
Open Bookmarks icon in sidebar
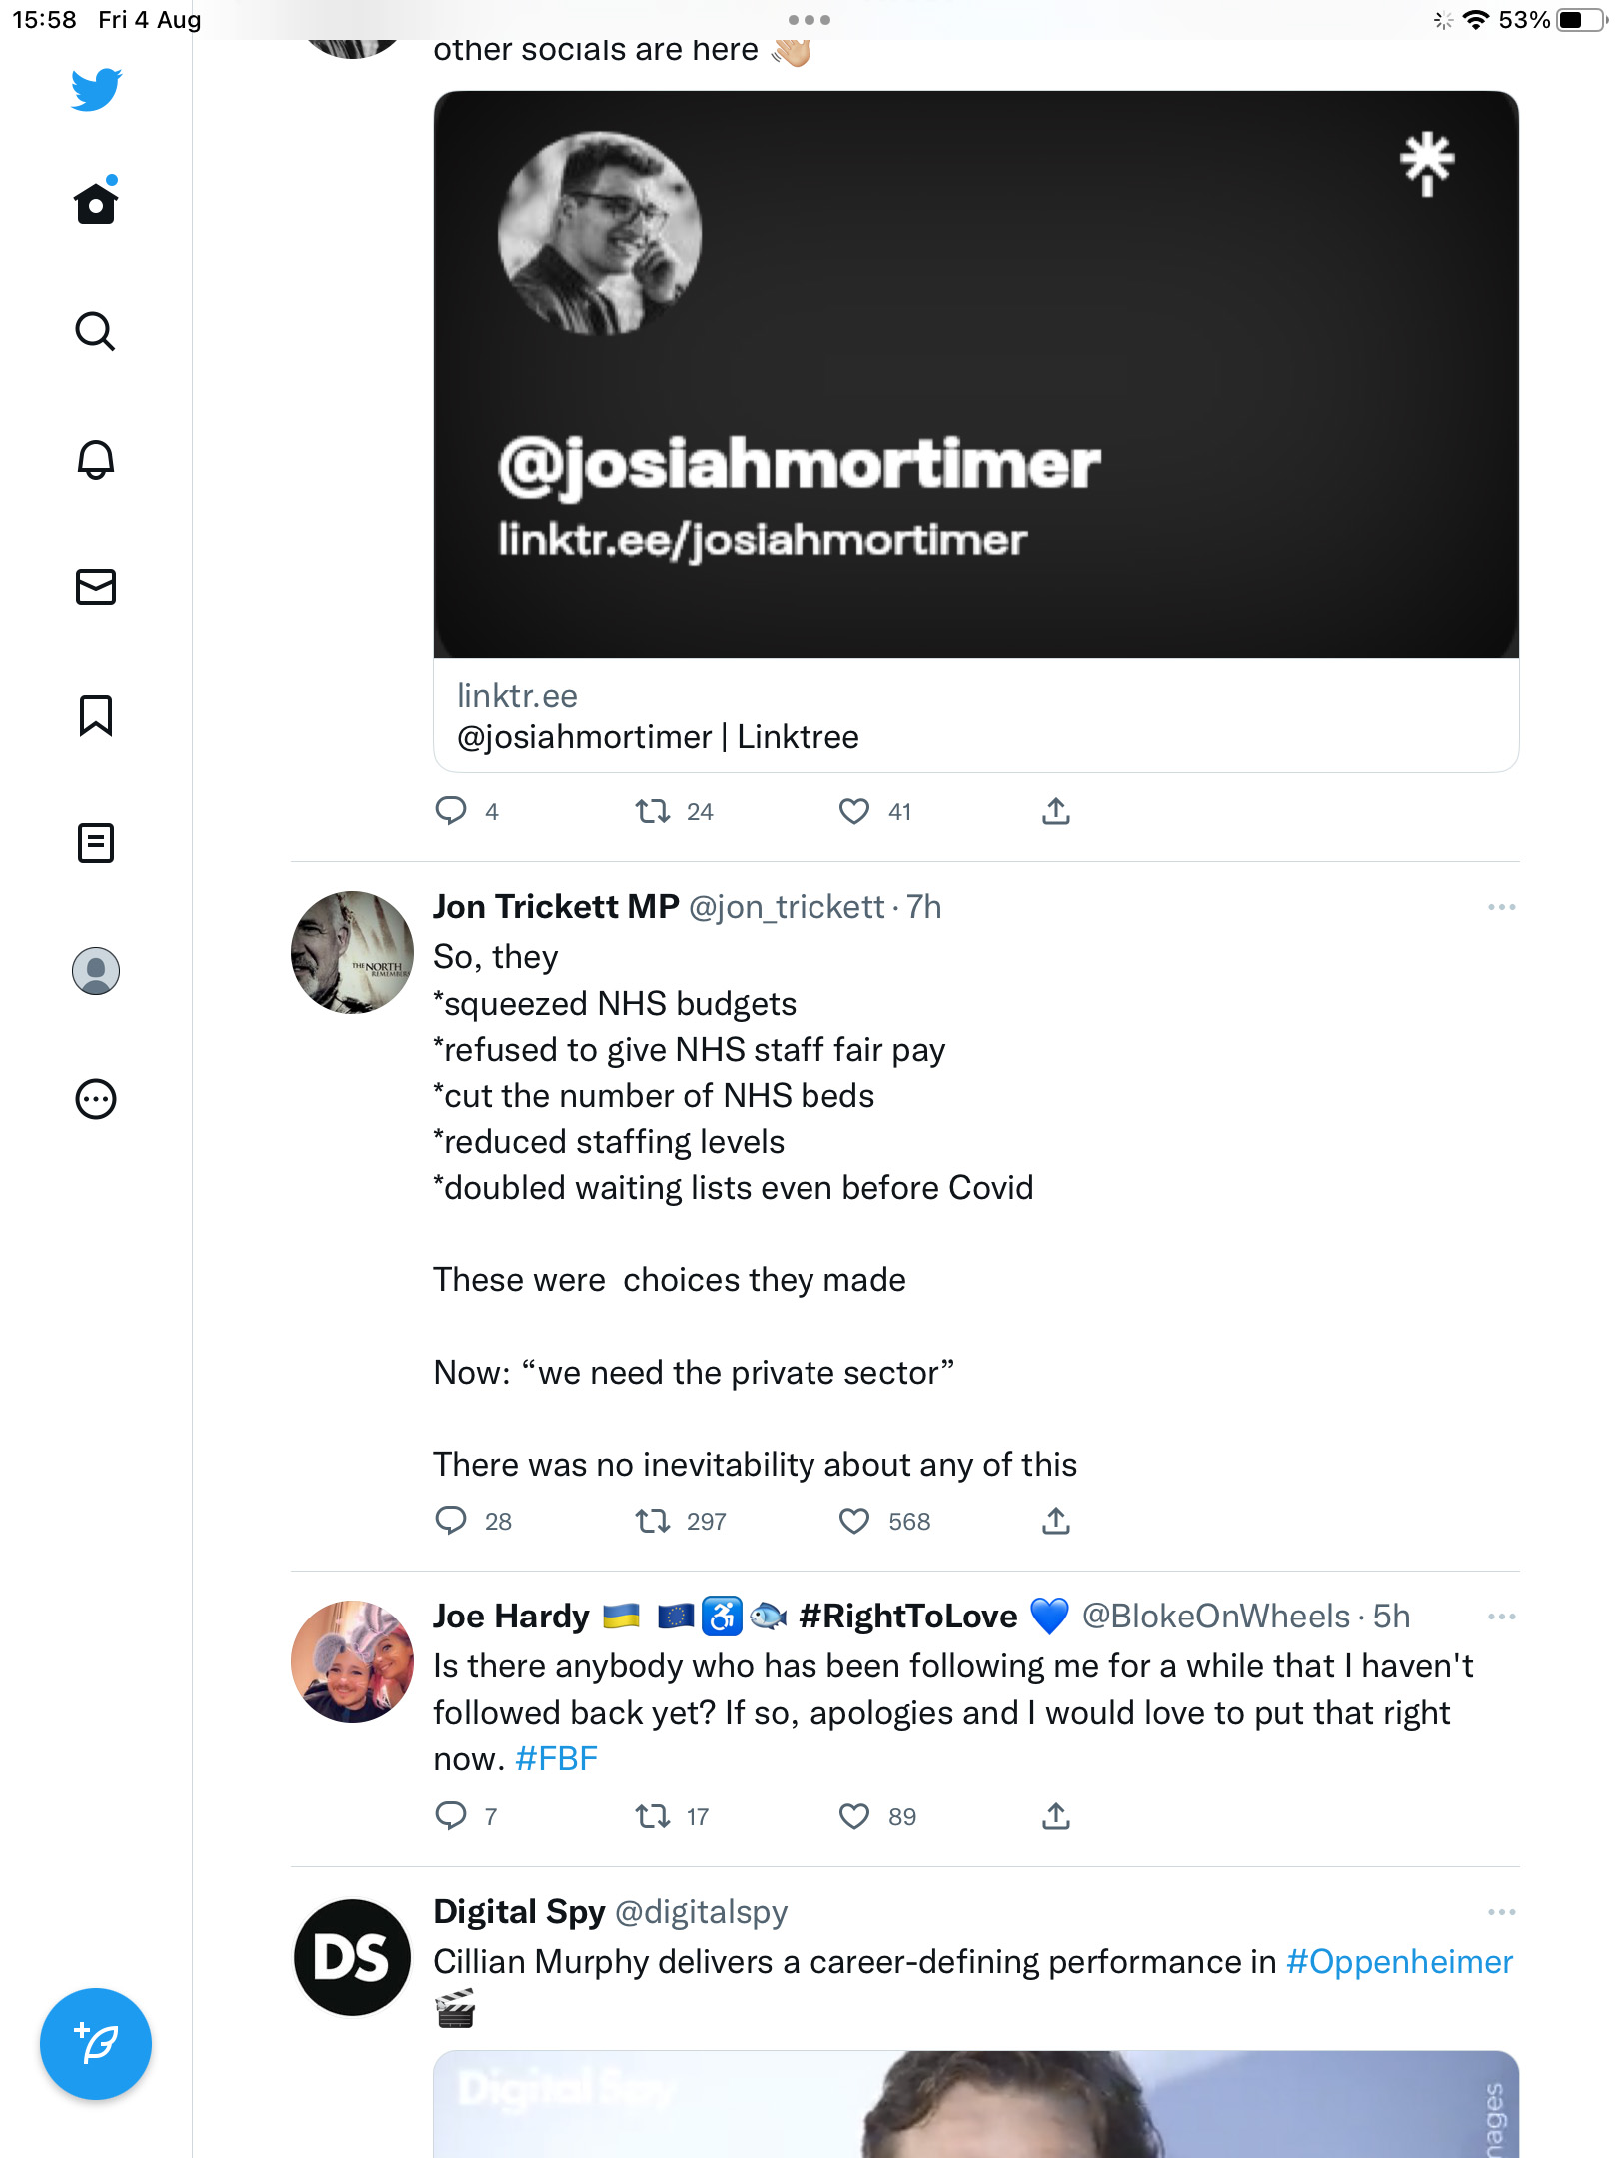coord(96,715)
